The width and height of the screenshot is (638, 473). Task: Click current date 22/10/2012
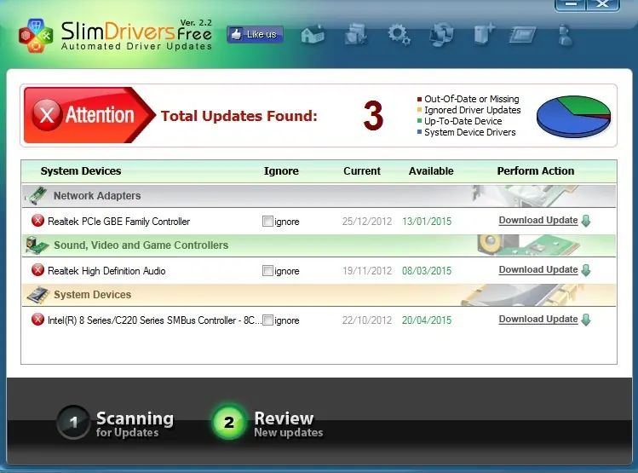pos(367,320)
